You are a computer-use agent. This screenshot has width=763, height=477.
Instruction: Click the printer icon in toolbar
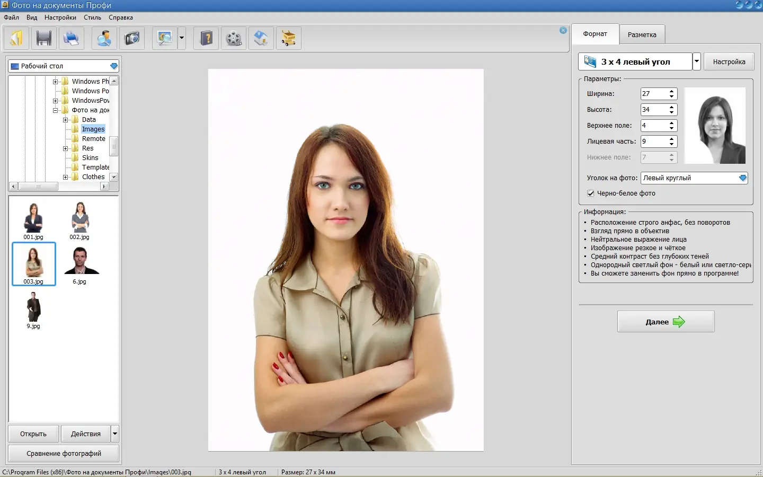coord(71,38)
